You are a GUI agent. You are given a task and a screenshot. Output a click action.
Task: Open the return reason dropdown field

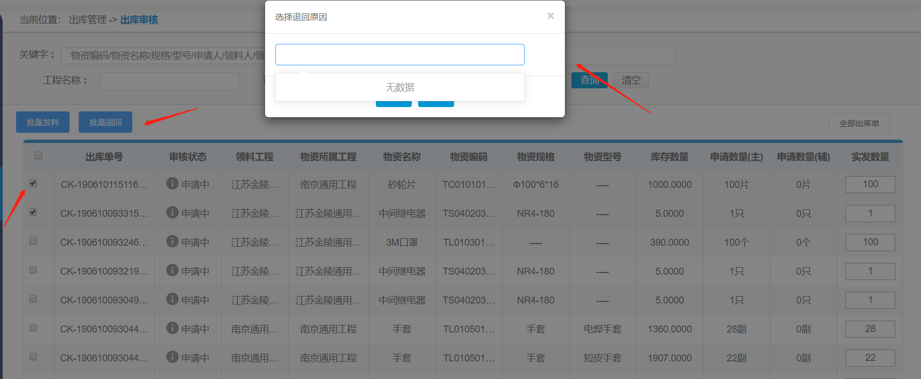399,55
